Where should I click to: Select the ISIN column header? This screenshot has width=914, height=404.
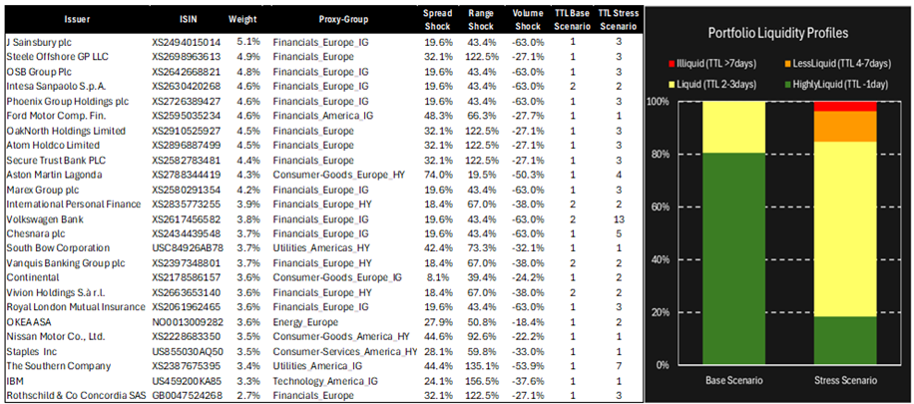[185, 17]
